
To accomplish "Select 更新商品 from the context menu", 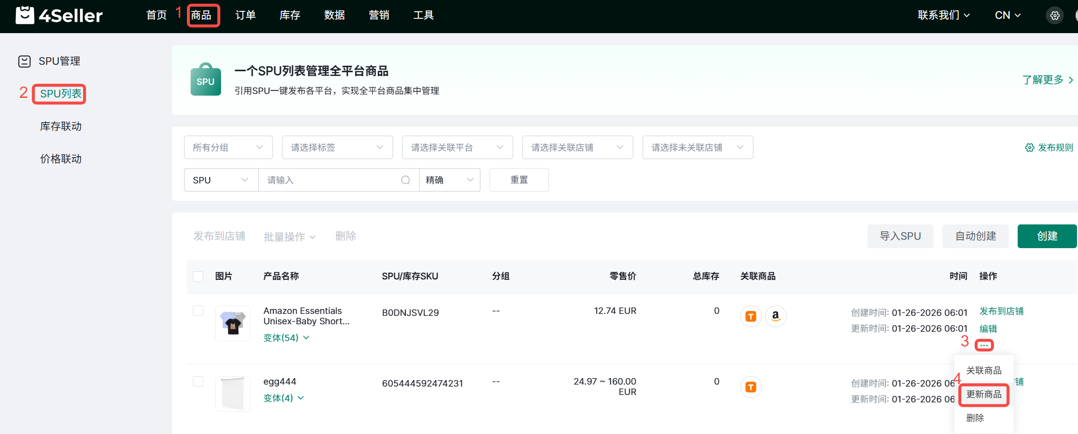I will (984, 394).
